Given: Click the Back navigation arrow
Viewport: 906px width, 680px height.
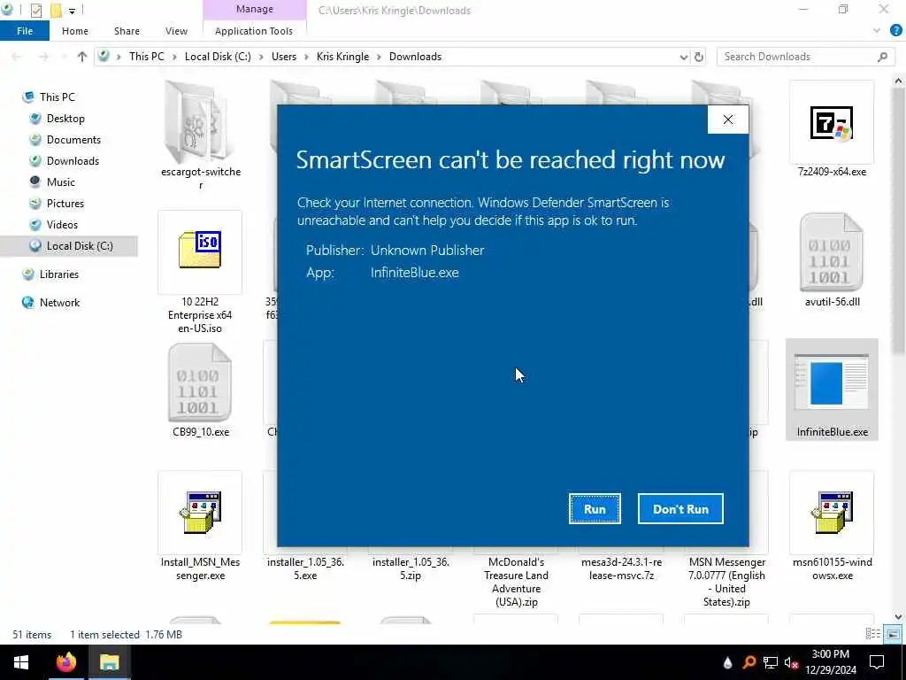Looking at the screenshot, I should click(16, 57).
